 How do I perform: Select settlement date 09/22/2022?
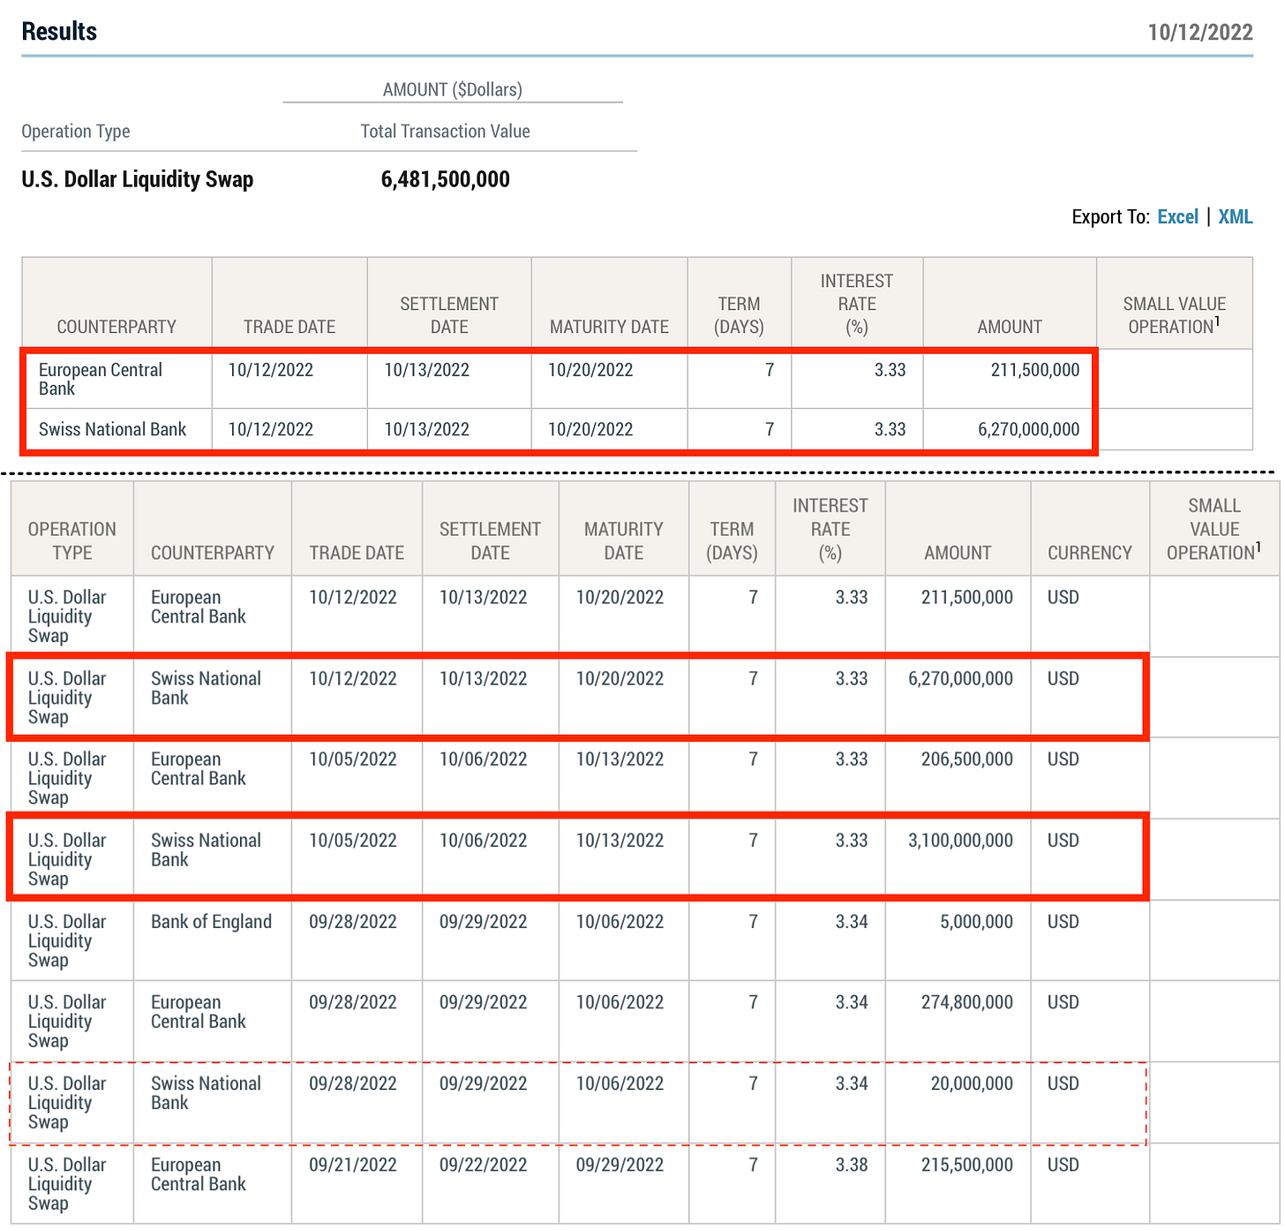tap(483, 1165)
